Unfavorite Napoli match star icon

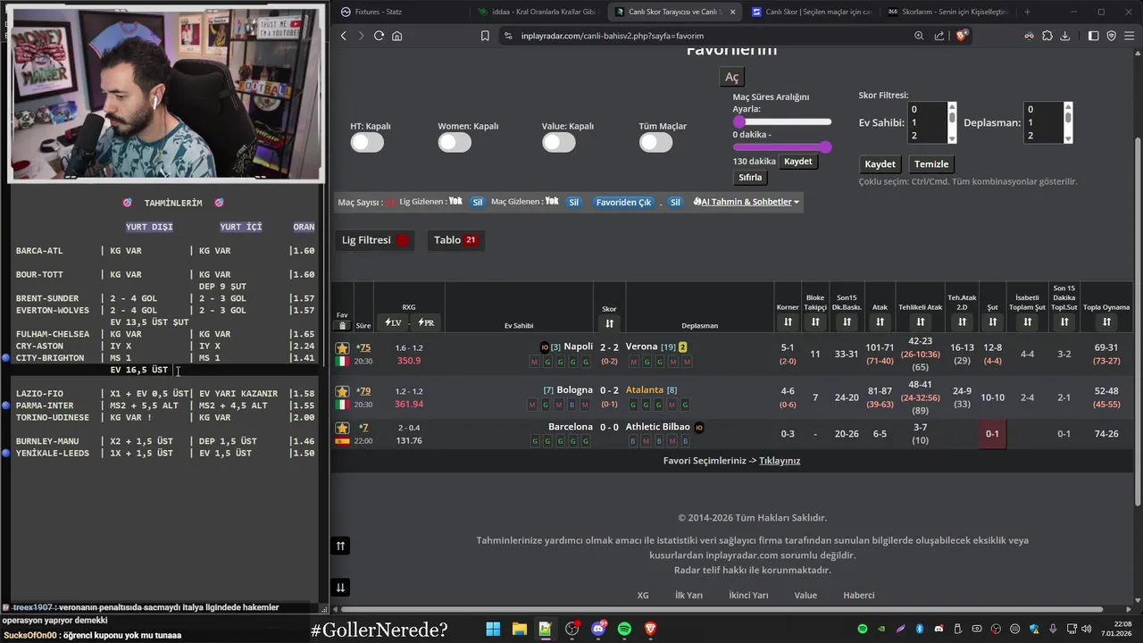pos(342,347)
